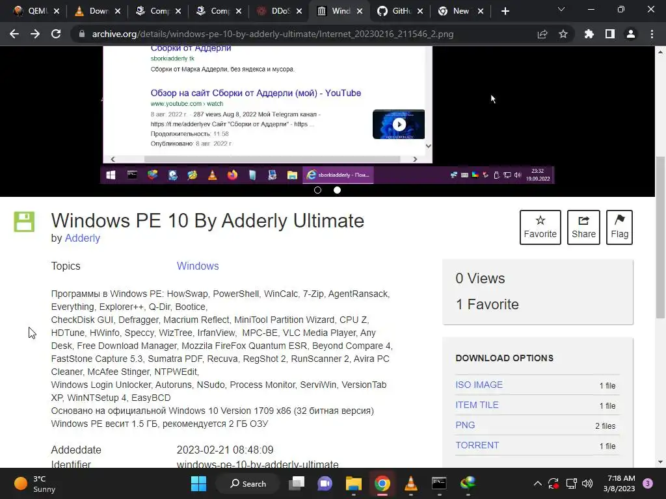This screenshot has height=499, width=666.
Task: Click the page scrollbar up arrow
Action: (660, 52)
